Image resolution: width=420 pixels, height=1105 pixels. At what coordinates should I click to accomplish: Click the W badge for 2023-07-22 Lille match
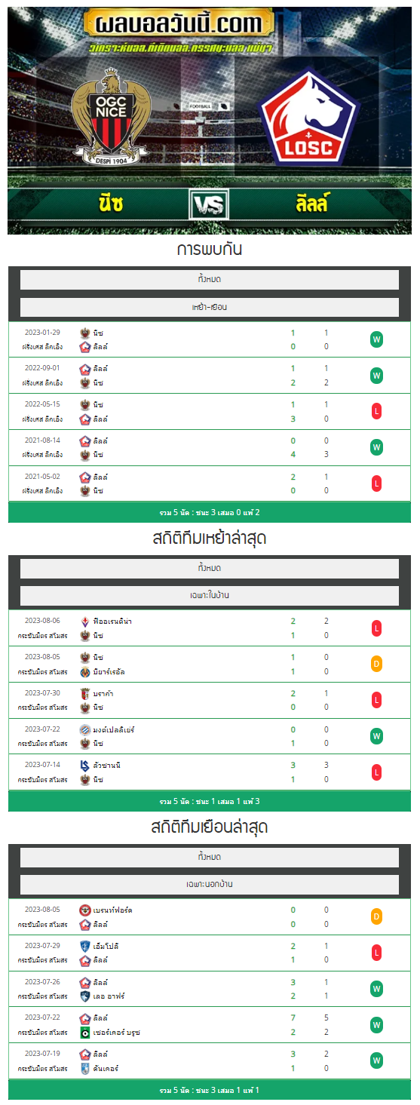(377, 1025)
